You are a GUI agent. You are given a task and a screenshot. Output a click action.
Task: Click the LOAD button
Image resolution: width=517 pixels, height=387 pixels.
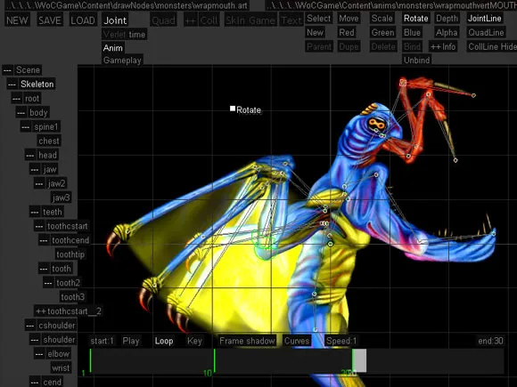click(x=82, y=20)
